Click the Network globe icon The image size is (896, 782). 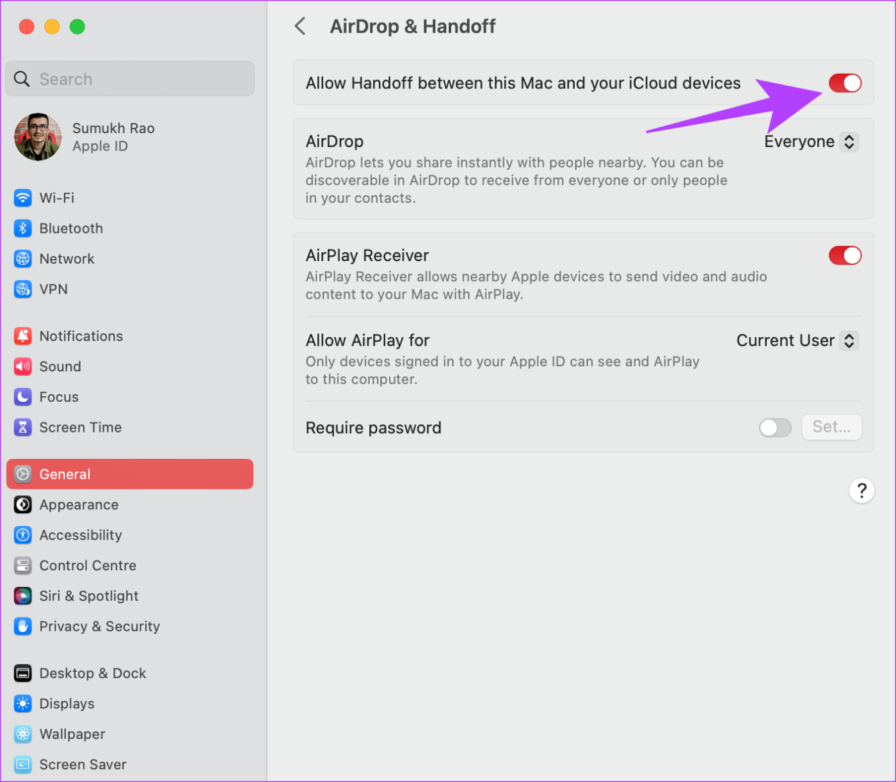[x=23, y=259]
